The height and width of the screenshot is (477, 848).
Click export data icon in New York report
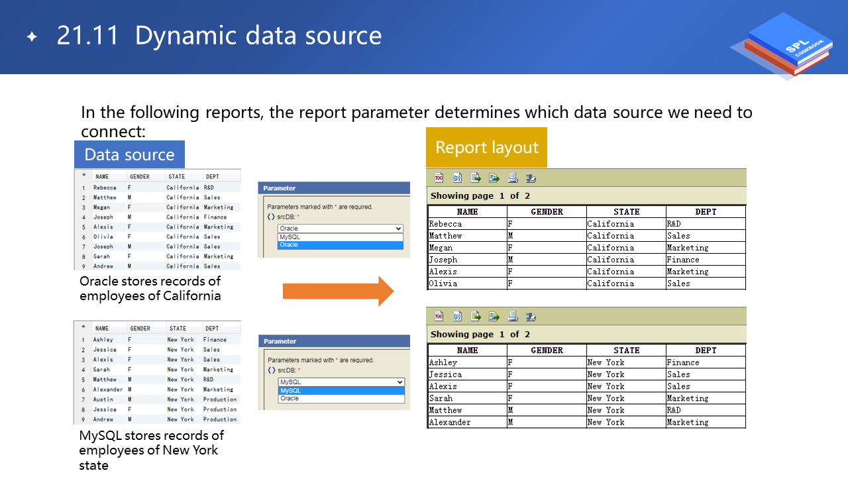(x=476, y=316)
